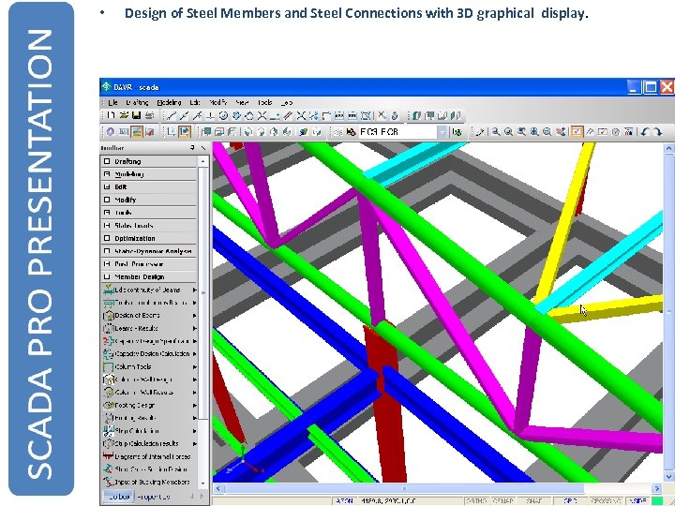Click the Strip Calculation icon

click(x=108, y=431)
